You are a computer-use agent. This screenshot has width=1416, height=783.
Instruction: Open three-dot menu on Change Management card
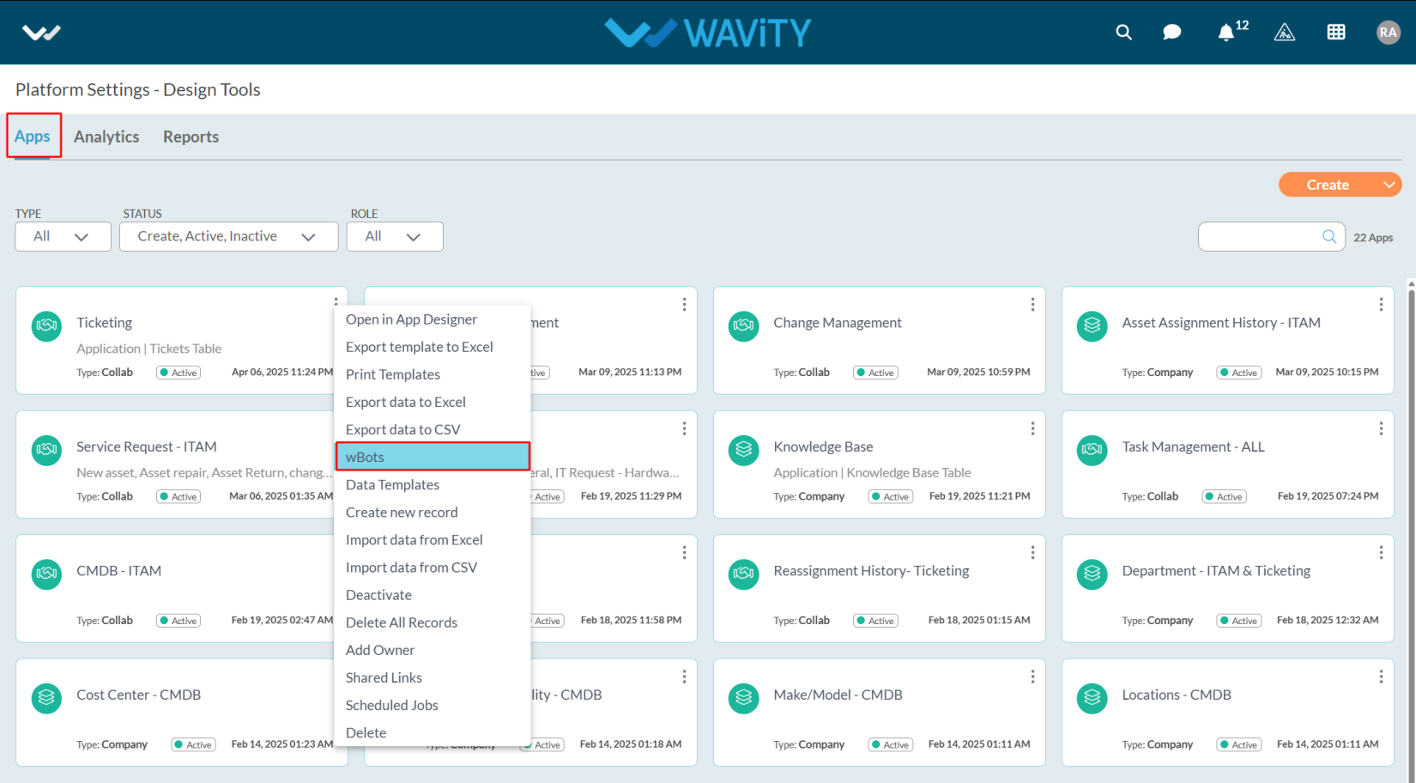click(x=1032, y=305)
